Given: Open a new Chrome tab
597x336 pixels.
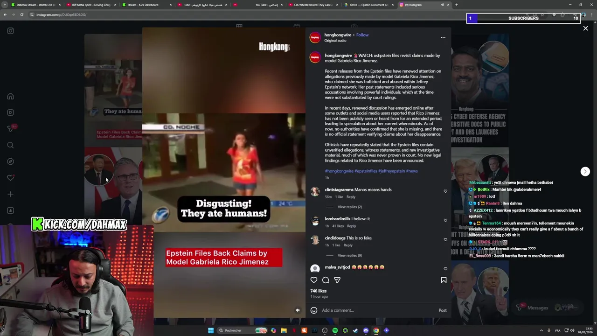Looking at the screenshot, I should [456, 5].
